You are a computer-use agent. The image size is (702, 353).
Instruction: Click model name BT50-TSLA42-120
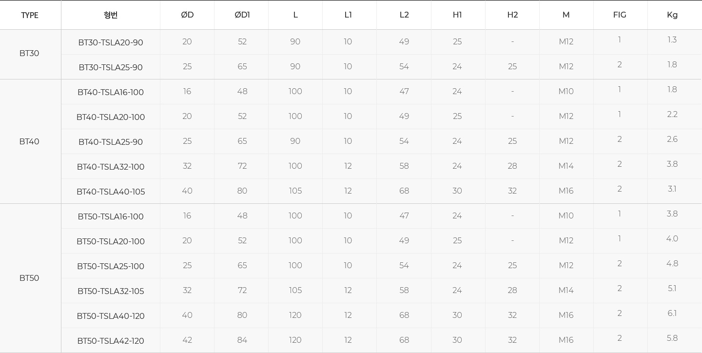(111, 341)
